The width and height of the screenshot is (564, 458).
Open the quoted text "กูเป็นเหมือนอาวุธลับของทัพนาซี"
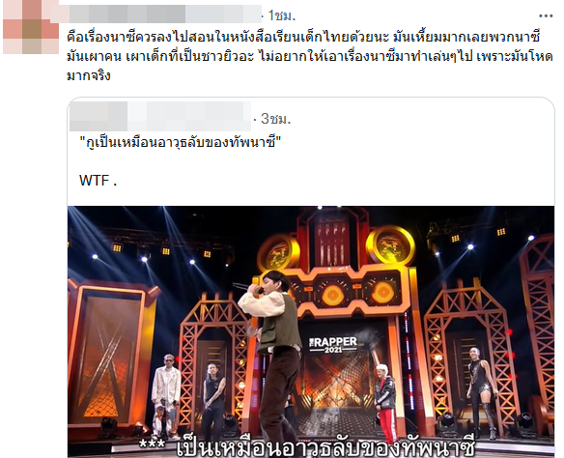(x=180, y=142)
